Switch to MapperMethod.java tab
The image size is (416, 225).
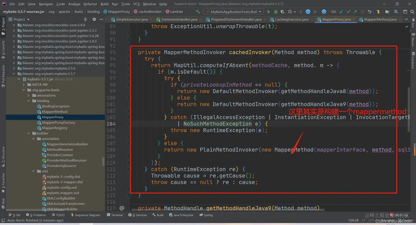click(380, 19)
